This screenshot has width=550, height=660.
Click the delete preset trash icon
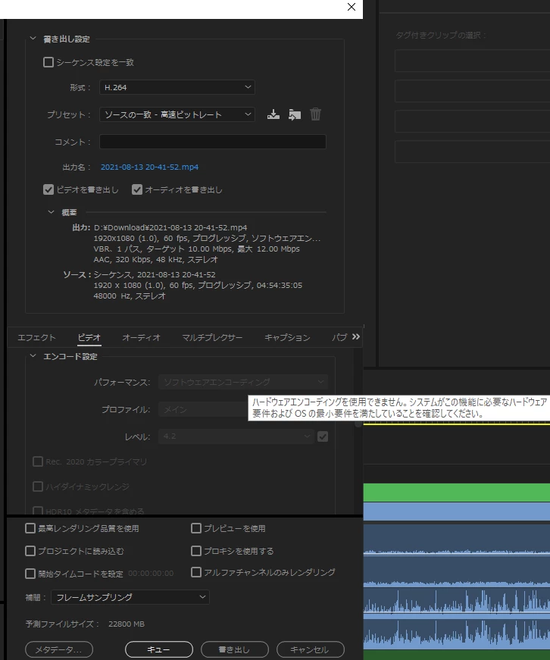point(315,114)
